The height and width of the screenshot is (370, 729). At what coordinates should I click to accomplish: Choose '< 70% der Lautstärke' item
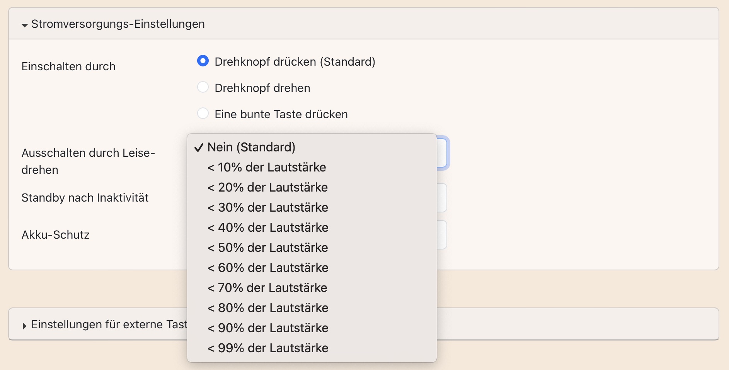pos(267,288)
